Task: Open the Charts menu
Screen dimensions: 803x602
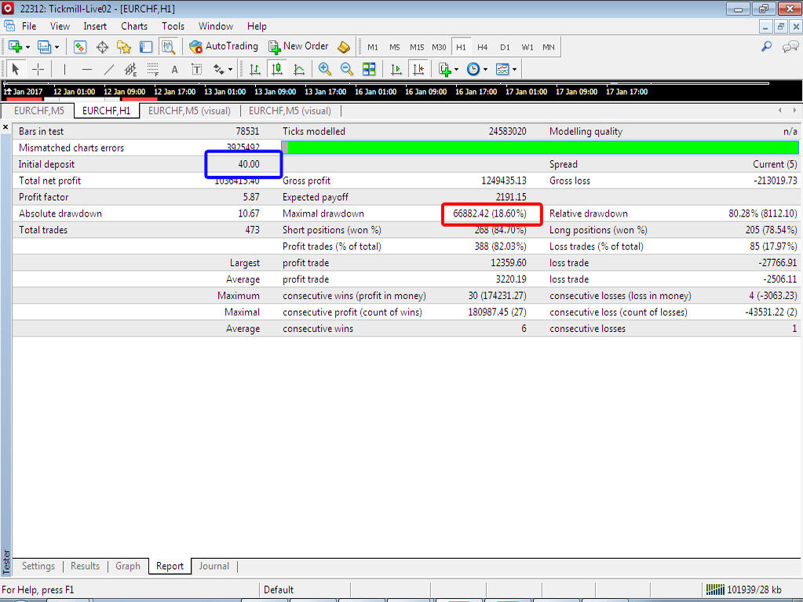Action: pos(134,26)
